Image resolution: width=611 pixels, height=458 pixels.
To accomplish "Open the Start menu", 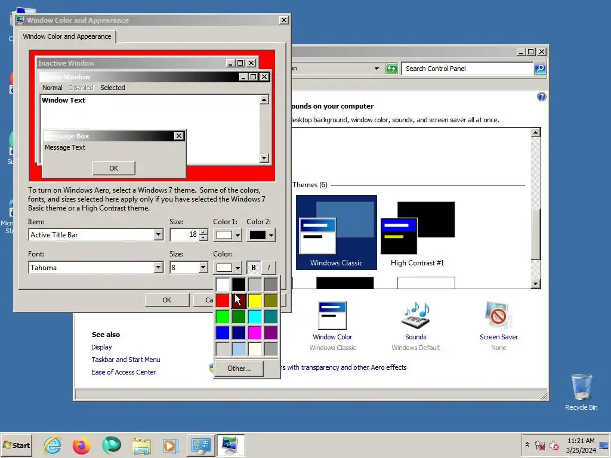I will (16, 445).
